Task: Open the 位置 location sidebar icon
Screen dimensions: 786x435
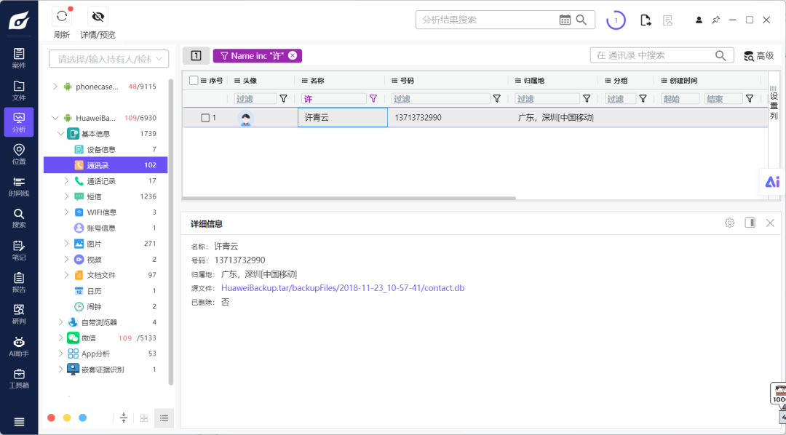Action: 19,154
